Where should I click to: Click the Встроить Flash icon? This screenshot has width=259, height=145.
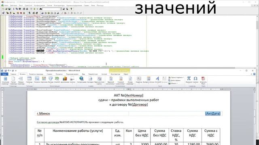(203, 81)
